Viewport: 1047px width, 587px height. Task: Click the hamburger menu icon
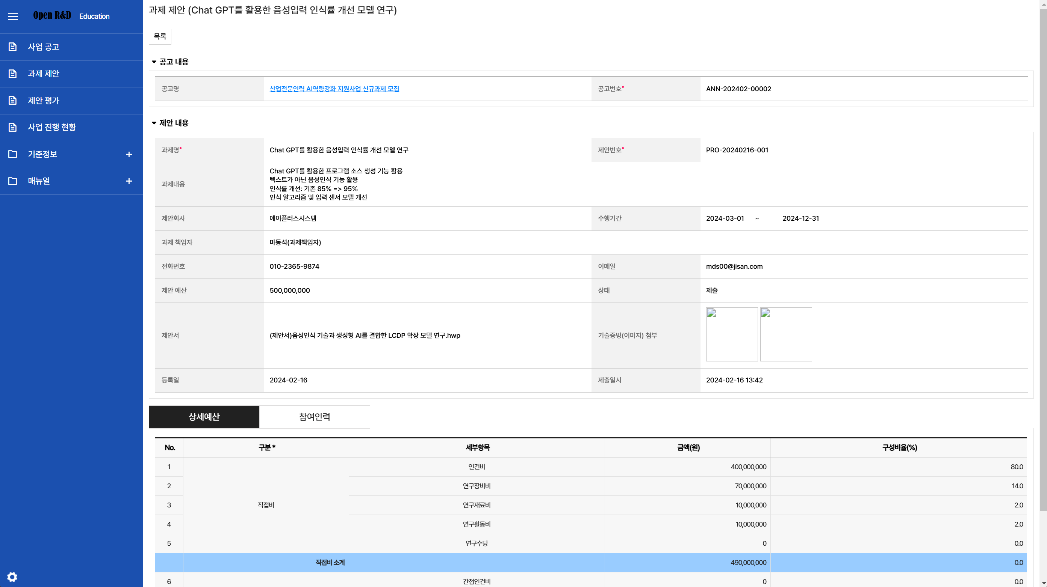click(x=13, y=16)
